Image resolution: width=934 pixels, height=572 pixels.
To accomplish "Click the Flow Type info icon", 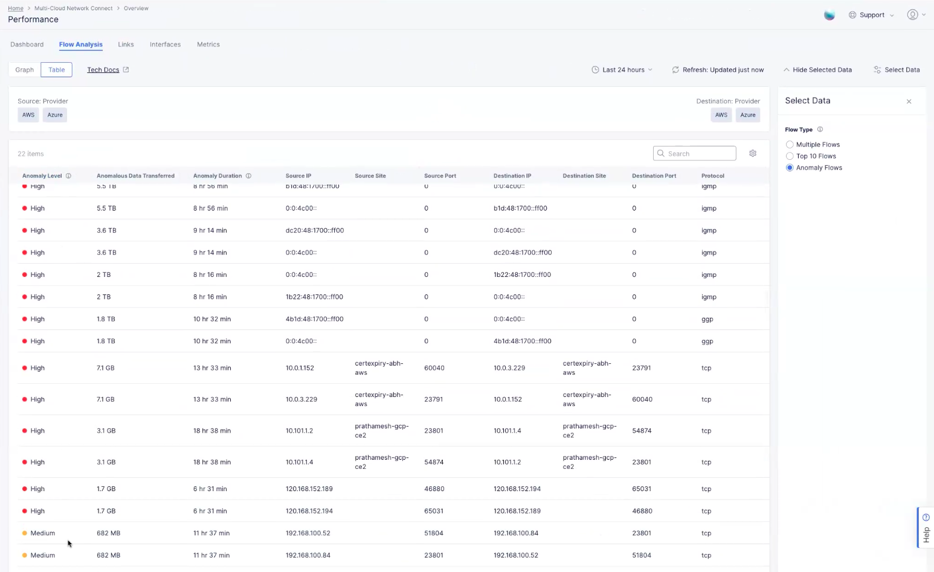I will point(820,130).
